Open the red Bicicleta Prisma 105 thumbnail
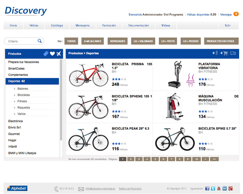The width and height of the screenshot is (243, 194). click(88, 75)
